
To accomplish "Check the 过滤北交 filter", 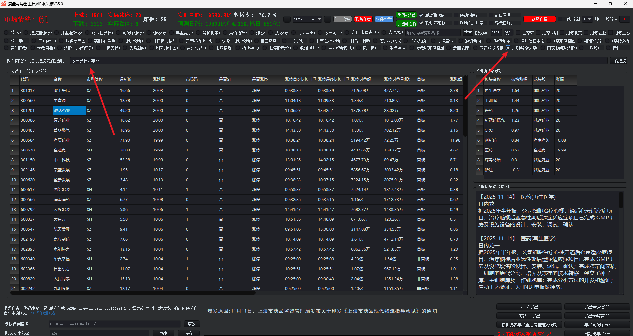I will 562,33.
